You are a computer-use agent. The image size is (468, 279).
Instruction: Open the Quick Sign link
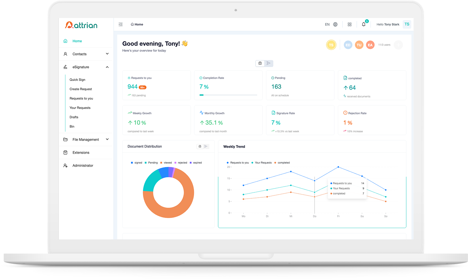coord(77,80)
